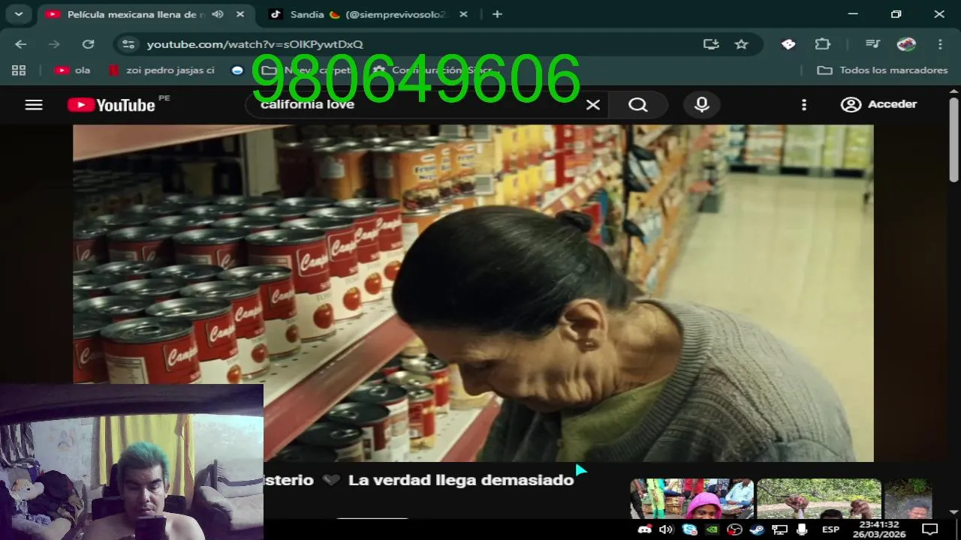This screenshot has width=961, height=540.
Task: Open the 'ola' YouTube bookmark
Action: click(x=73, y=70)
